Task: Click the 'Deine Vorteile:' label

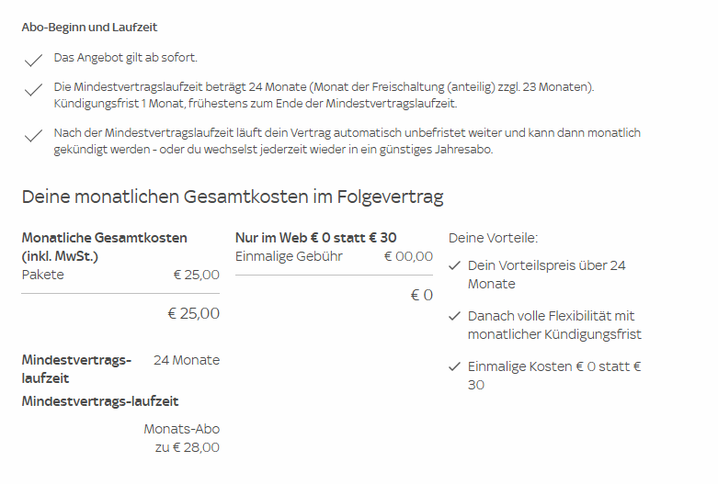Action: (493, 238)
